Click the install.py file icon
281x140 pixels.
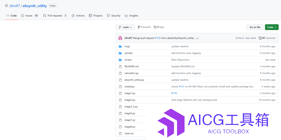point(120,86)
